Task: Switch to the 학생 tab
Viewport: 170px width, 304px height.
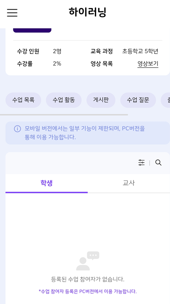Action: (x=46, y=183)
